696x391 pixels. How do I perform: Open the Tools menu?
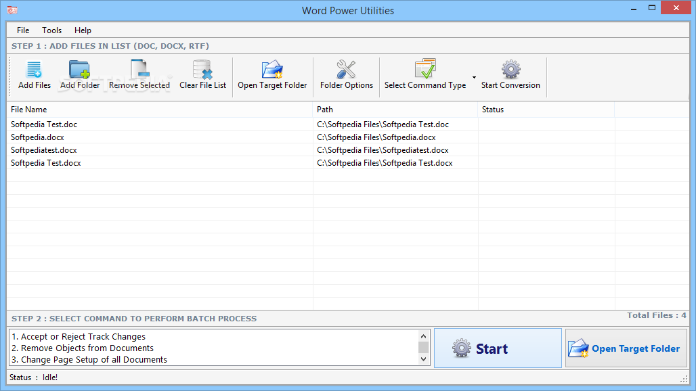coord(52,30)
